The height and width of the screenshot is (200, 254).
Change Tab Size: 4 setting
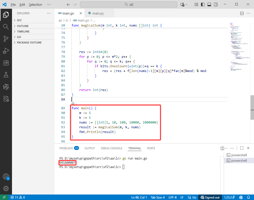[x=157, y=197]
